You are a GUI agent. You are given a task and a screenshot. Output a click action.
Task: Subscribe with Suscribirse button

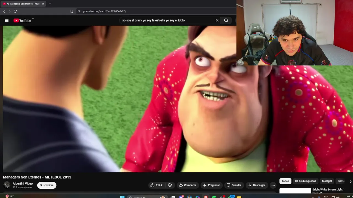47,185
